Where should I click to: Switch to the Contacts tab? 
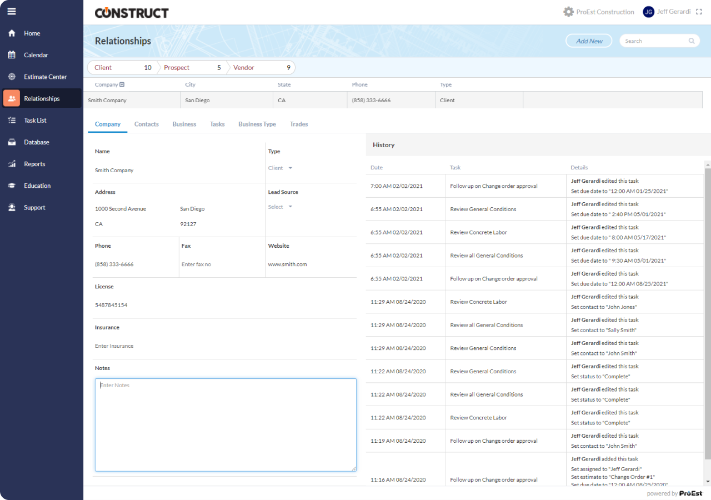click(146, 124)
